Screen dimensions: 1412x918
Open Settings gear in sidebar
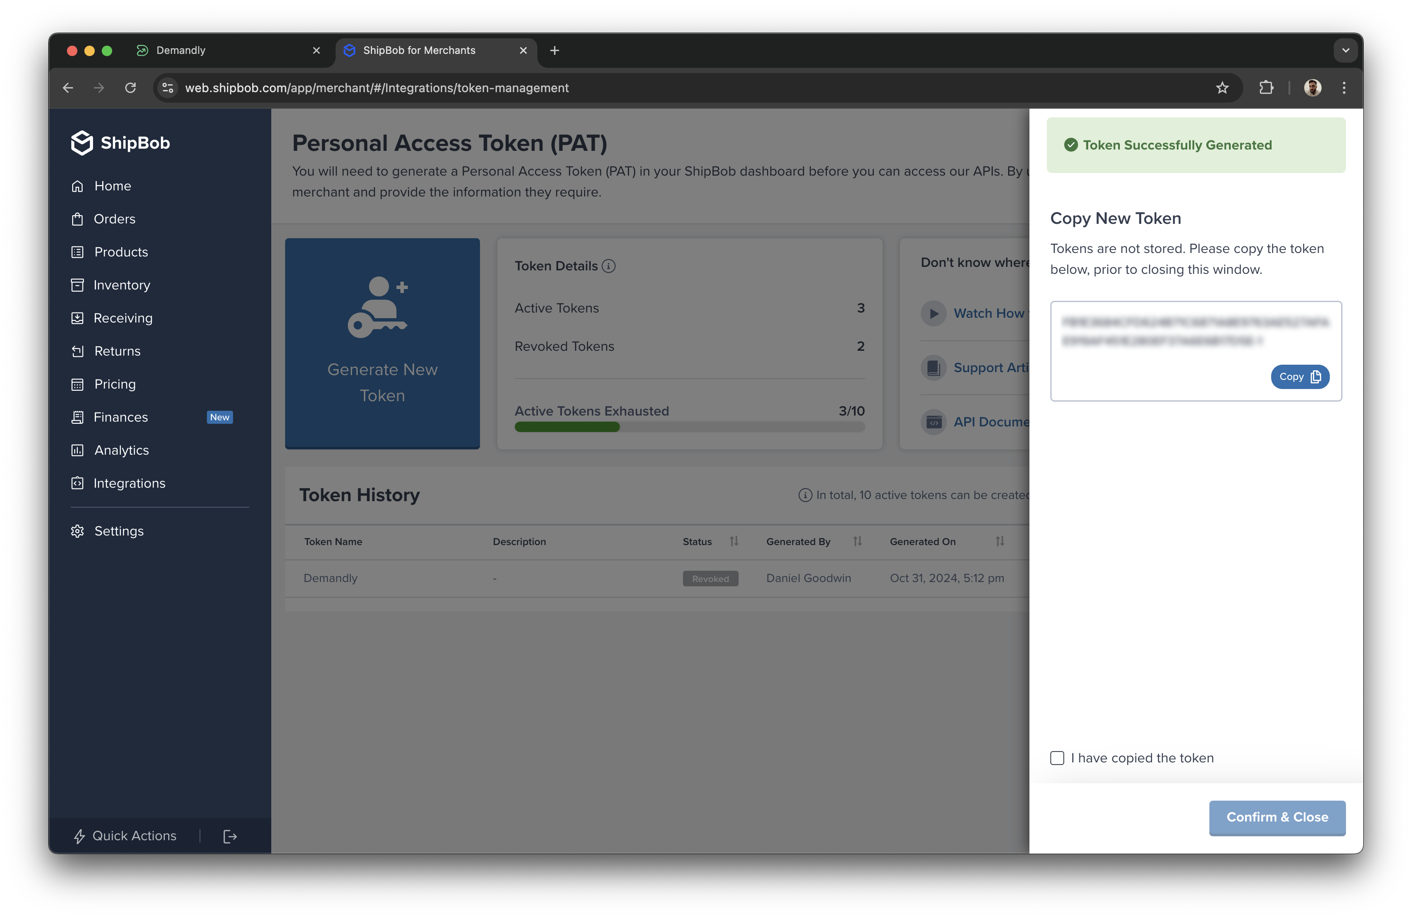tap(78, 531)
